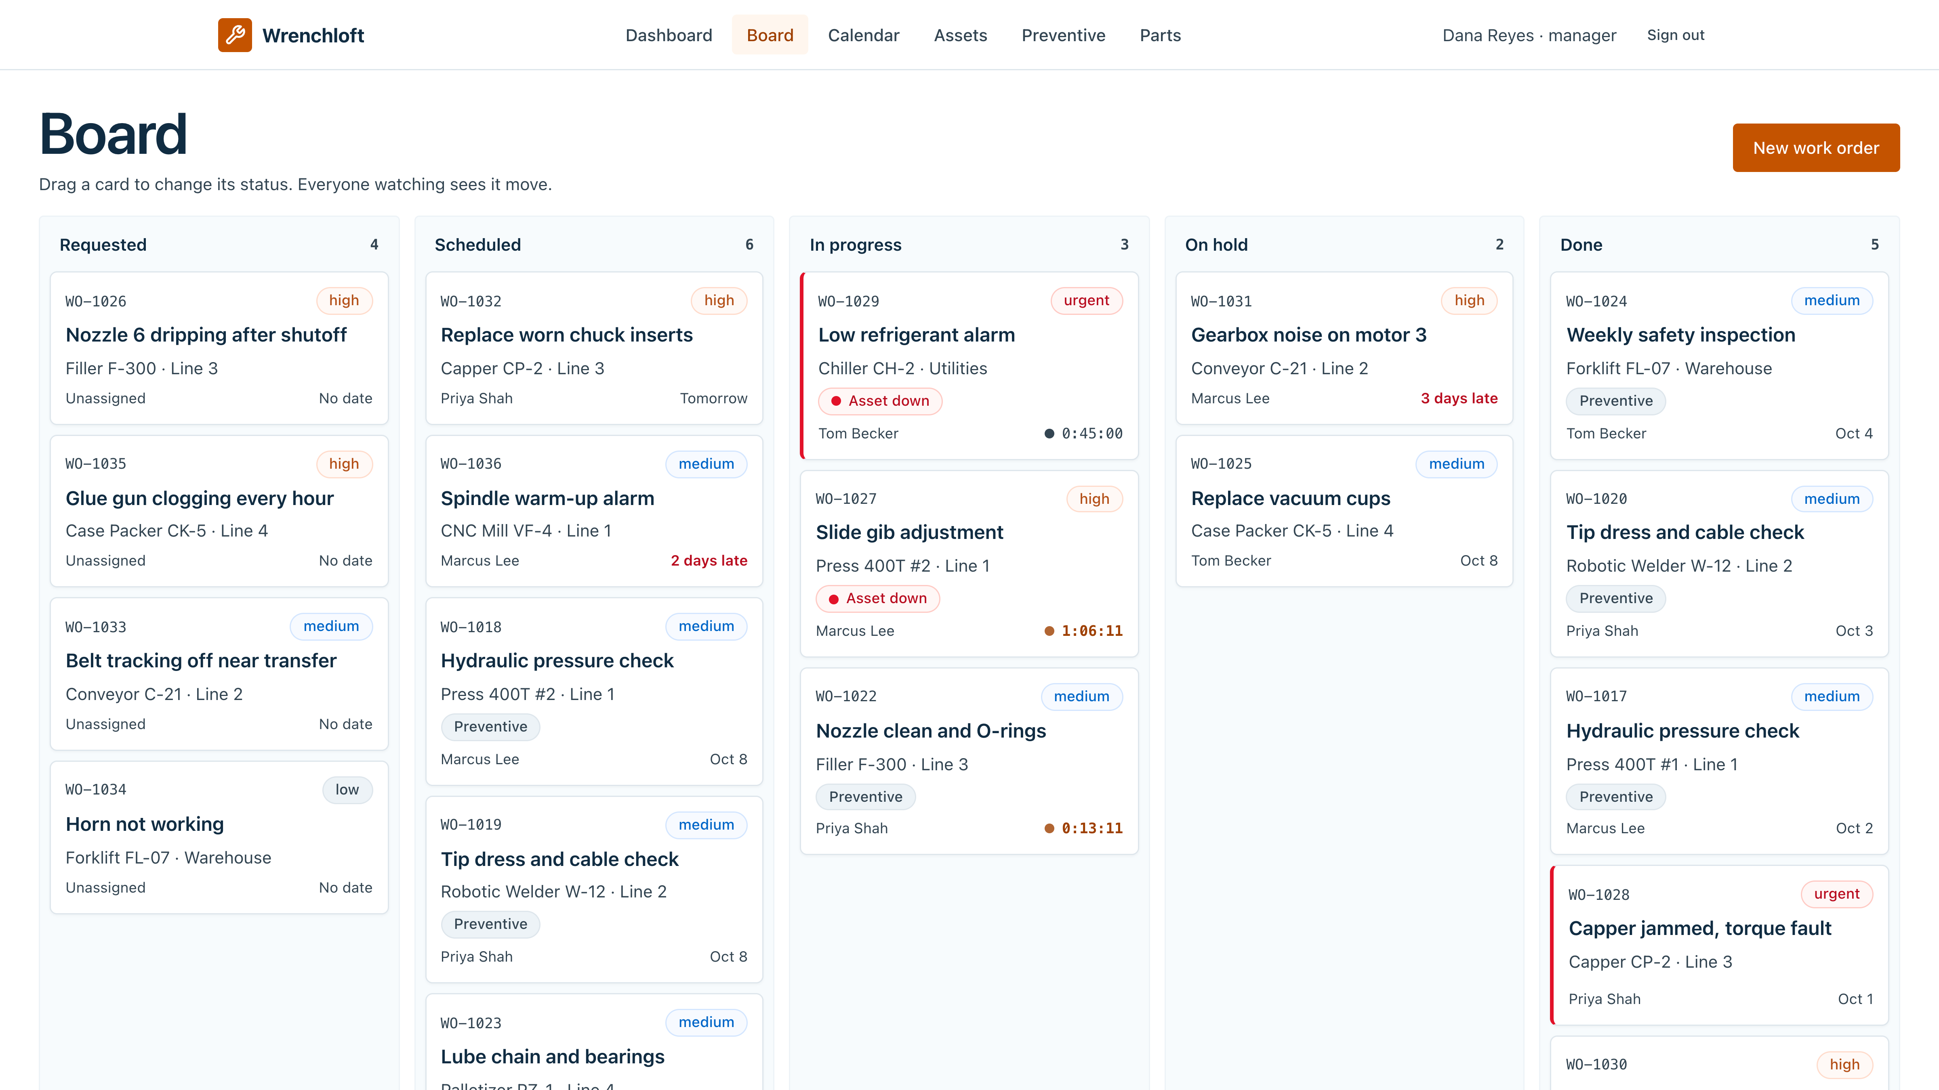This screenshot has height=1090, width=1939.
Task: Switch to the Preventive page
Action: pos(1063,35)
